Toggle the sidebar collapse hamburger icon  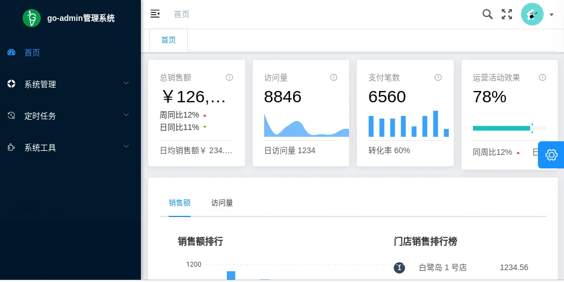click(x=155, y=14)
